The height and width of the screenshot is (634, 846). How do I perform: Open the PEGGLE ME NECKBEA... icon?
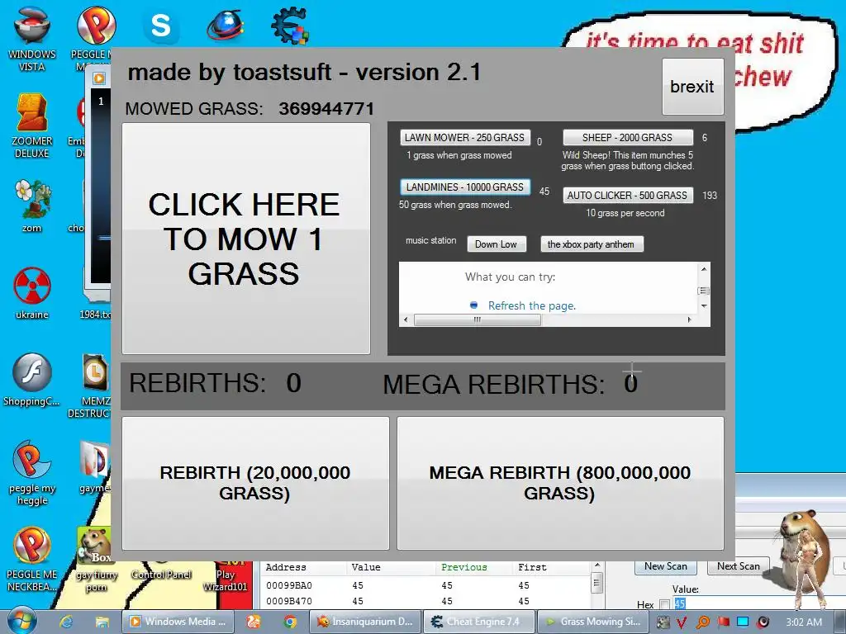click(32, 559)
